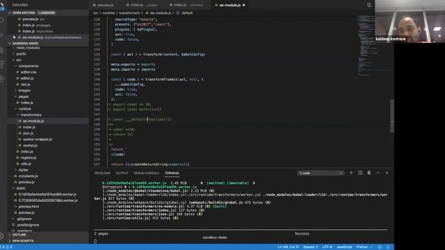
Task: Open json.js in transformers folder
Action: pyautogui.click(x=28, y=133)
